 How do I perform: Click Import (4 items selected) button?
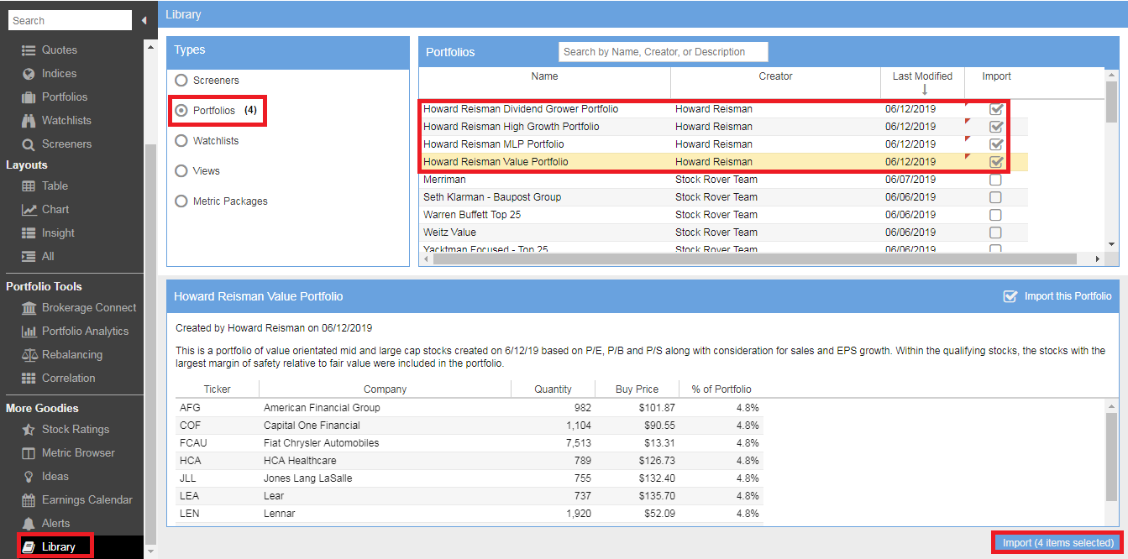1058,543
